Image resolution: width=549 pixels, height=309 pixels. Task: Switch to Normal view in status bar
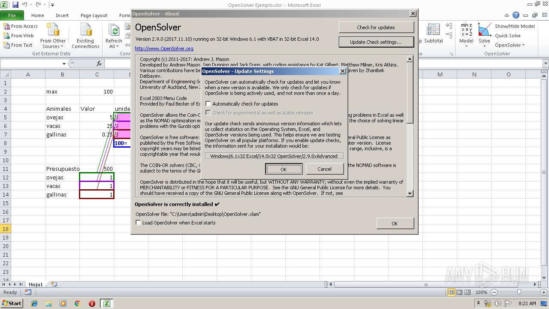(x=451, y=292)
